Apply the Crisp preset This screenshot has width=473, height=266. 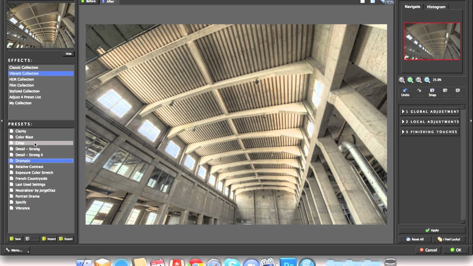pos(41,143)
